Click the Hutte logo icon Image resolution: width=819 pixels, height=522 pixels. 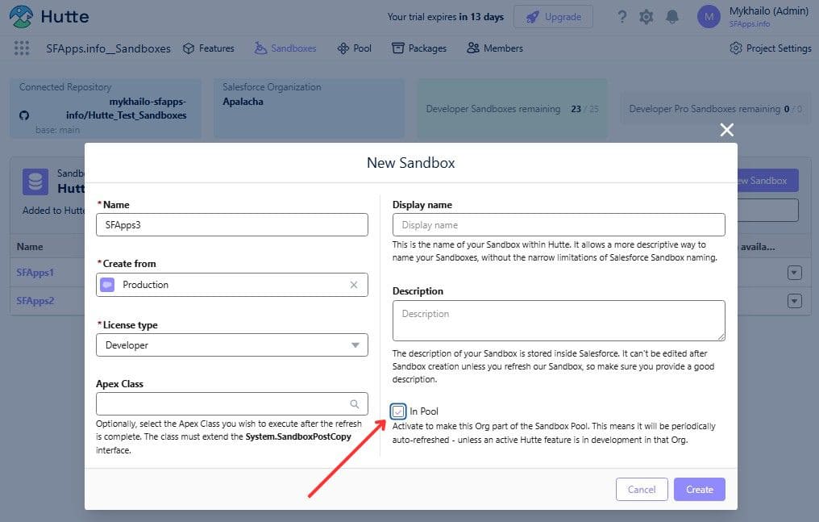[21, 17]
